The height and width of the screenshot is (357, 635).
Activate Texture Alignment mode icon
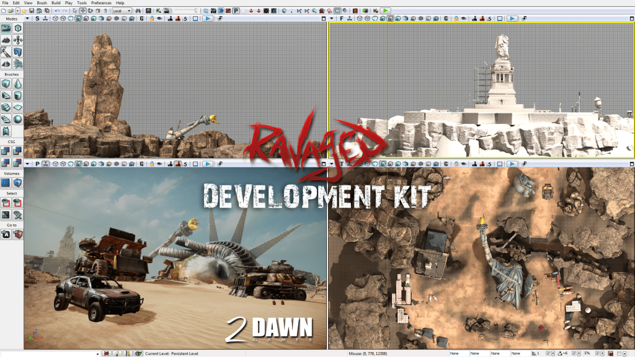pyautogui.click(x=18, y=40)
